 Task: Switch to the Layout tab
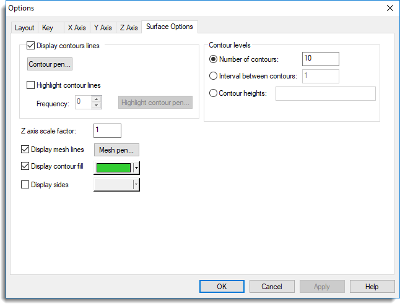[25, 28]
